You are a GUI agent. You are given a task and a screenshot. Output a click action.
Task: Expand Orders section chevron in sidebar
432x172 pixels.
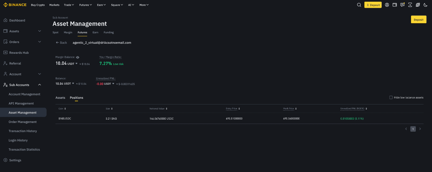[39, 42]
